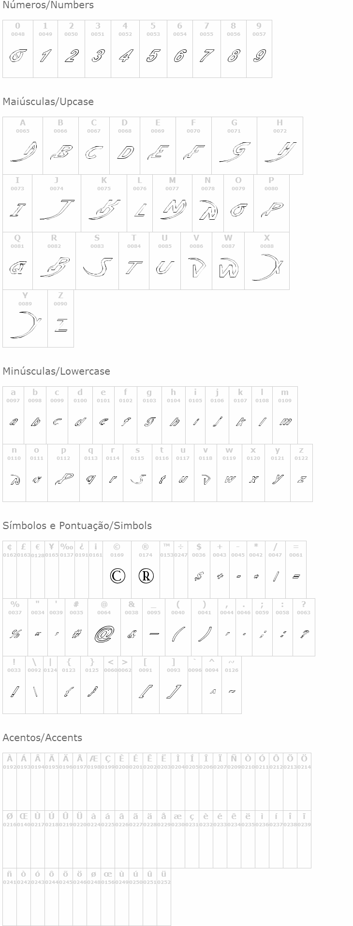Select the percent sign glyph
This screenshot has height=926, width=353.
pos(15,634)
